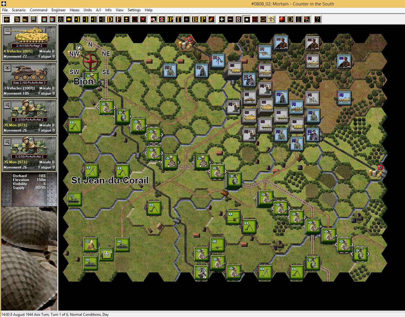Image resolution: width=405 pixels, height=317 pixels.
Task: Open the Command menu
Action: tap(38, 10)
